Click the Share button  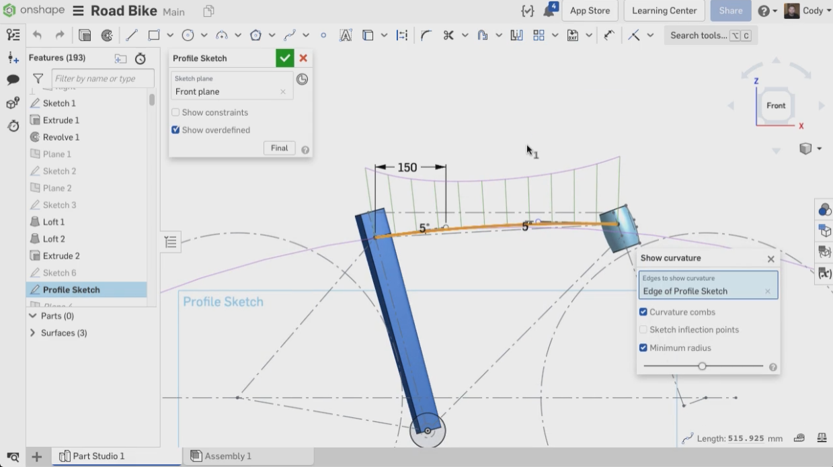pyautogui.click(x=730, y=11)
